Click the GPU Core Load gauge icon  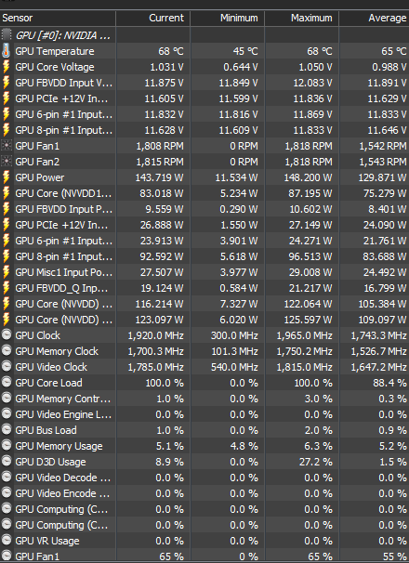click(x=7, y=383)
